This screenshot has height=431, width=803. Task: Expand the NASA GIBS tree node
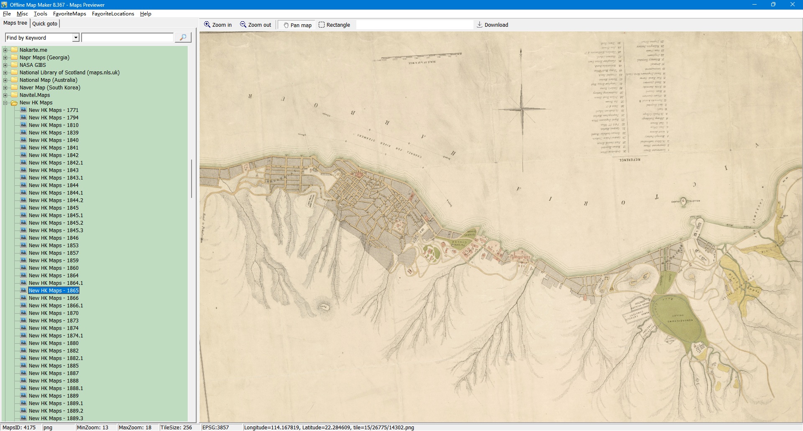pos(5,65)
